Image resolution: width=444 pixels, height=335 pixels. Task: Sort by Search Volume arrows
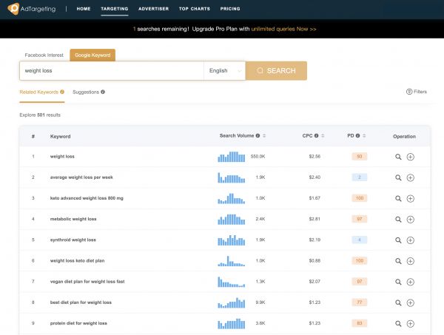[264, 135]
